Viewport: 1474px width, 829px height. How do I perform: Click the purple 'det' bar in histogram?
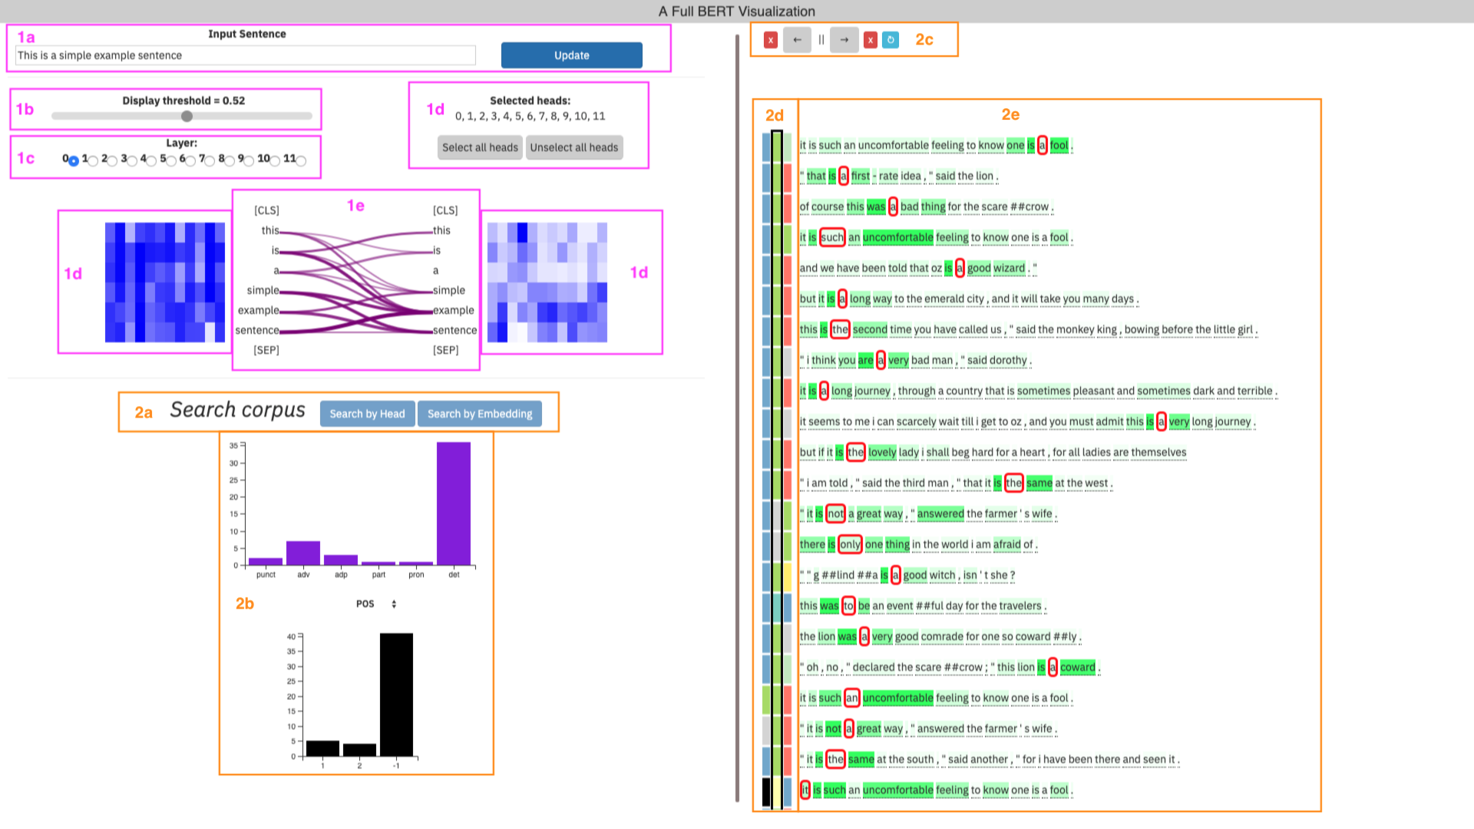pos(454,503)
